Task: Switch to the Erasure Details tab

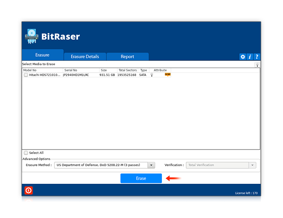Action: pos(85,57)
